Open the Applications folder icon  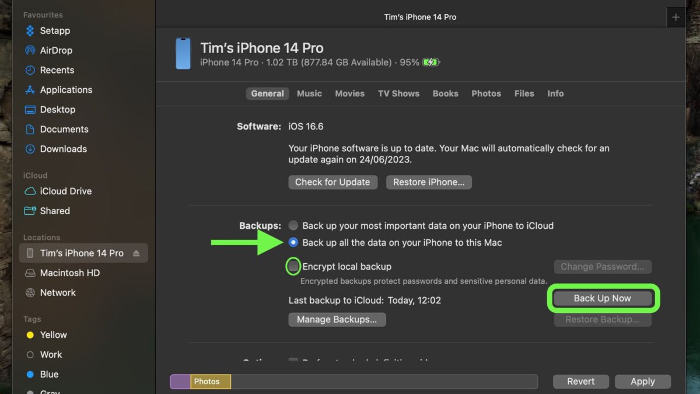[30, 90]
